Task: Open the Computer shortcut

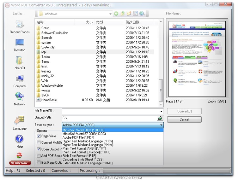Action: (x=20, y=81)
